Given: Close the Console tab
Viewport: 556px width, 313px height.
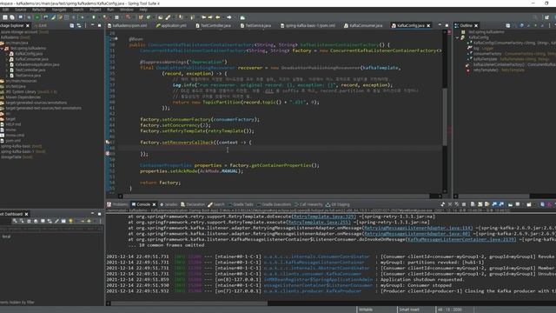Looking at the screenshot, I should pos(154,204).
